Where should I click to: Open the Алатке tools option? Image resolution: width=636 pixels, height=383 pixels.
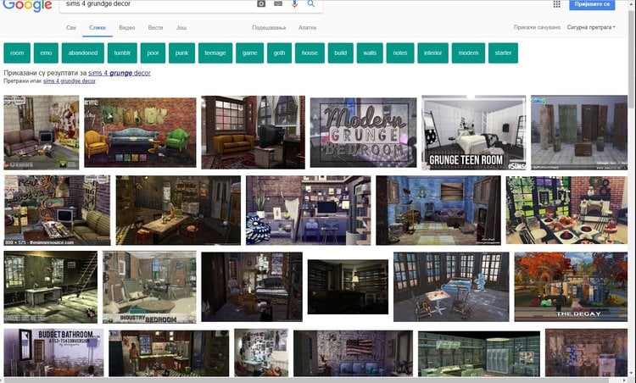coord(307,28)
